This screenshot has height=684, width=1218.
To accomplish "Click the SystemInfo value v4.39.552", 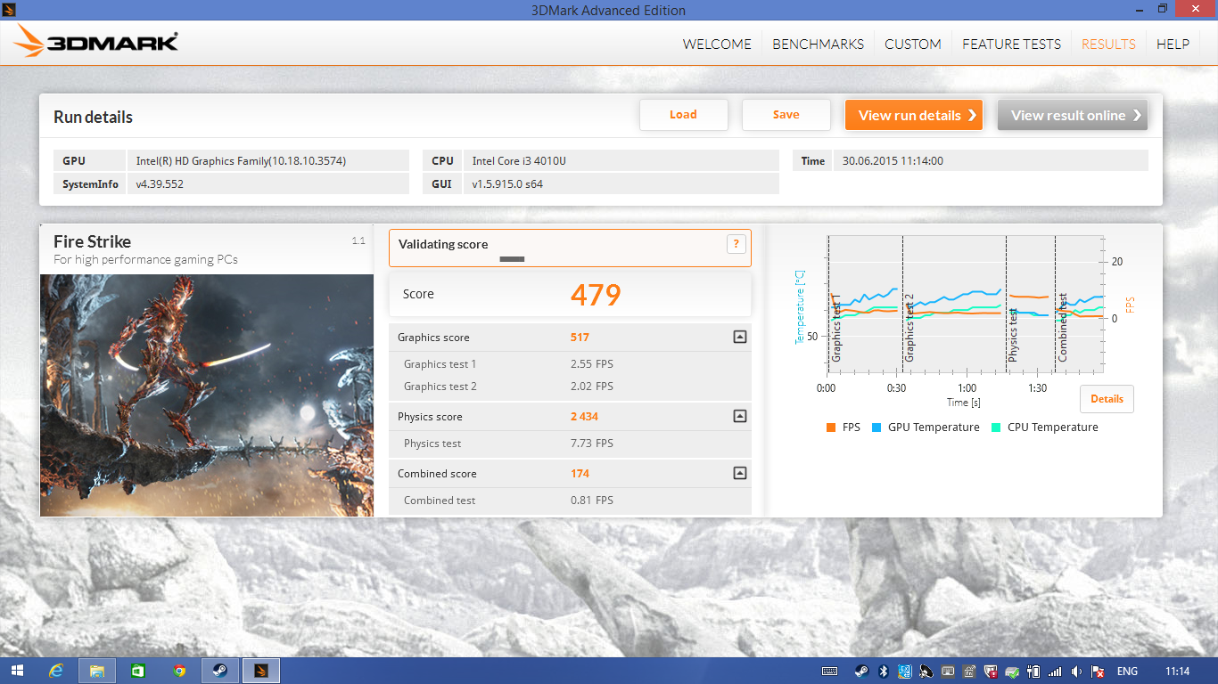I will tap(160, 184).
